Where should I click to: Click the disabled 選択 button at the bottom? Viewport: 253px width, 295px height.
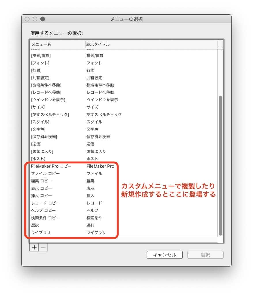click(205, 255)
